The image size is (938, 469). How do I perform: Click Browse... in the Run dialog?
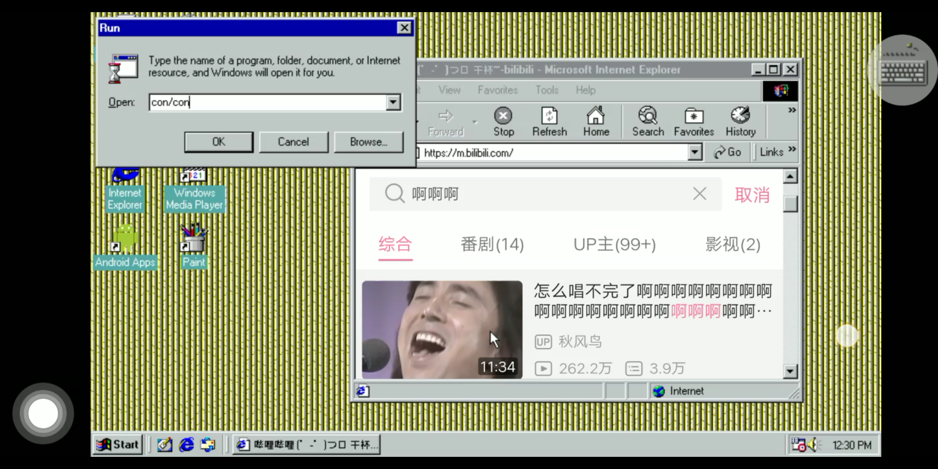tap(369, 142)
